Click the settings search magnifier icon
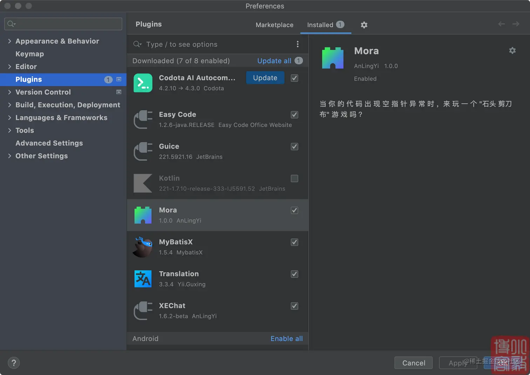The width and height of the screenshot is (530, 375). tap(11, 24)
